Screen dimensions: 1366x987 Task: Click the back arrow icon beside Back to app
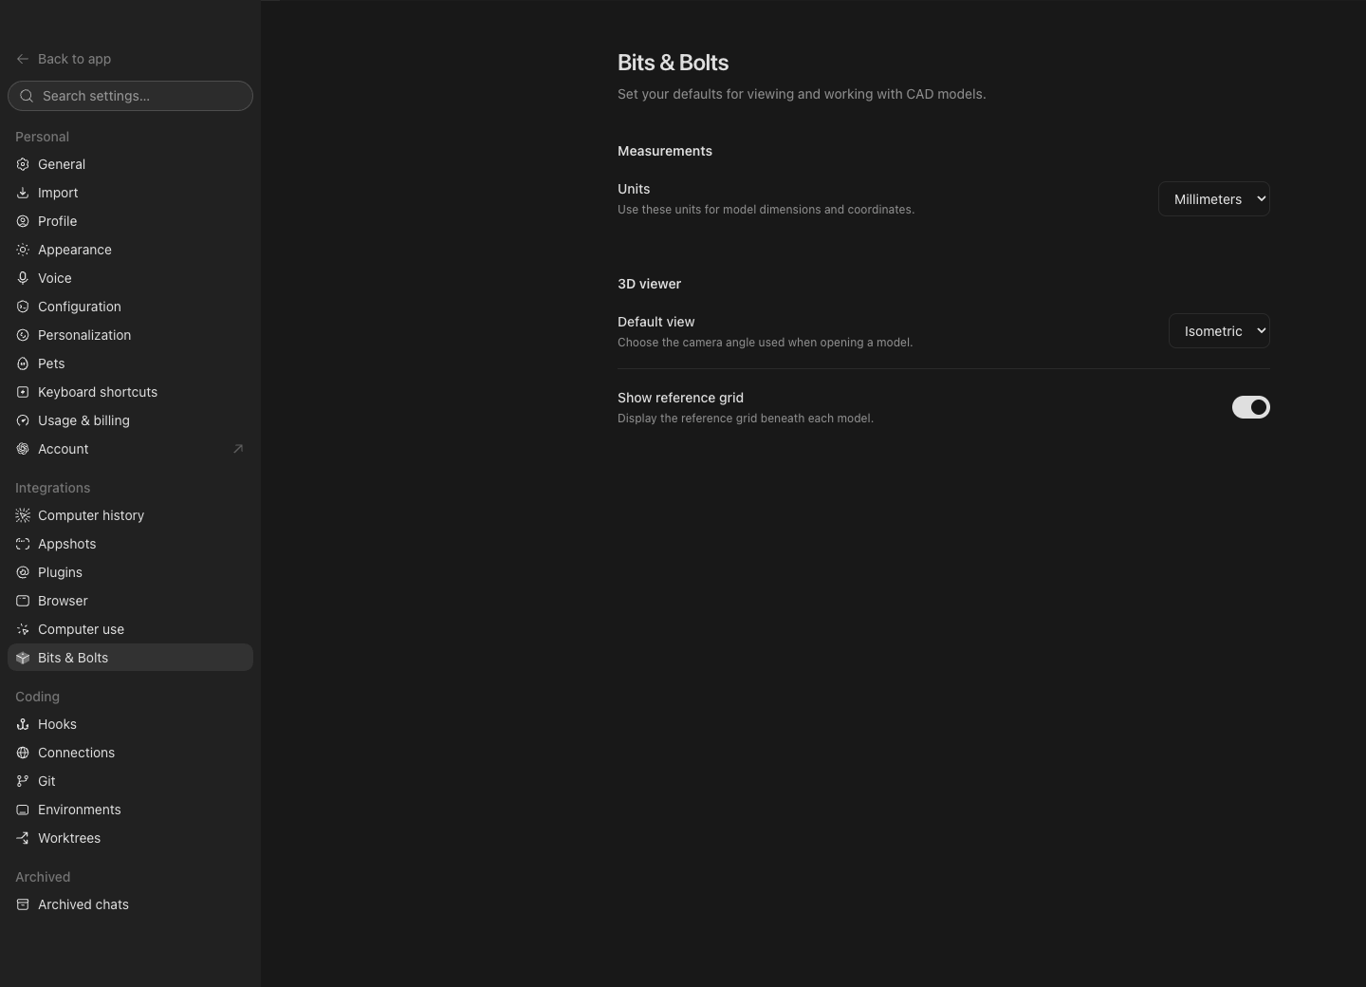[23, 59]
